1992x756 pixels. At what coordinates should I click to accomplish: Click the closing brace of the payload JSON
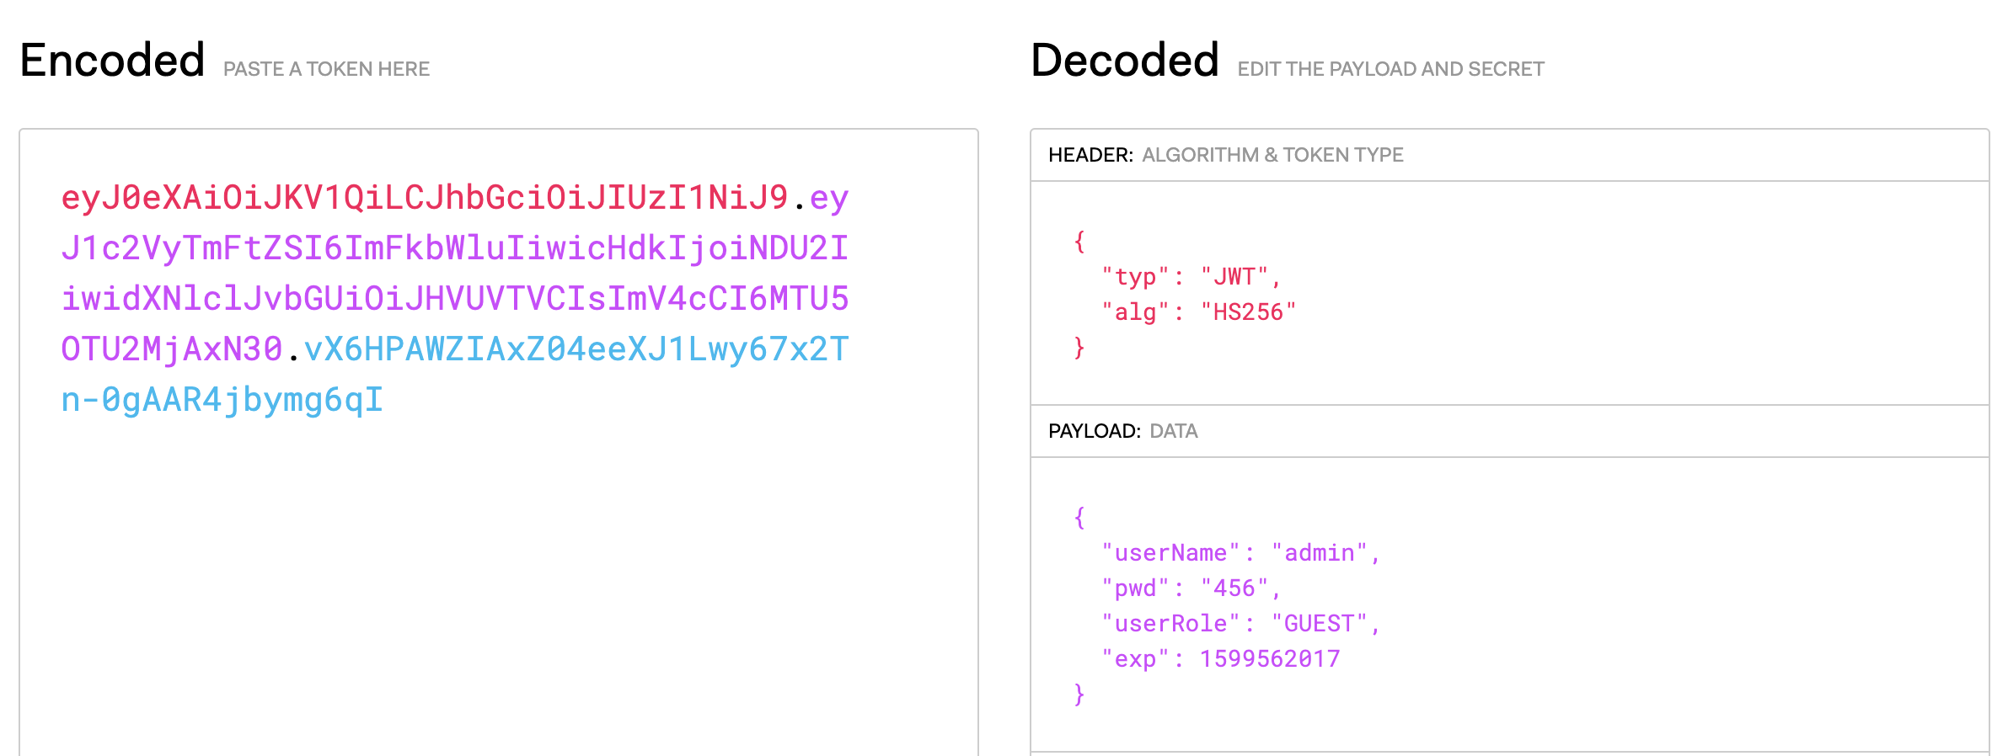click(1079, 695)
